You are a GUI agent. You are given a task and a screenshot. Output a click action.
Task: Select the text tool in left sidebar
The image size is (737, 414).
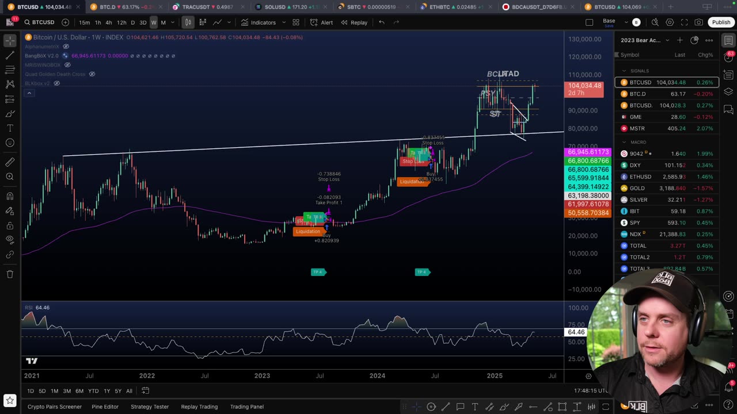click(10, 128)
